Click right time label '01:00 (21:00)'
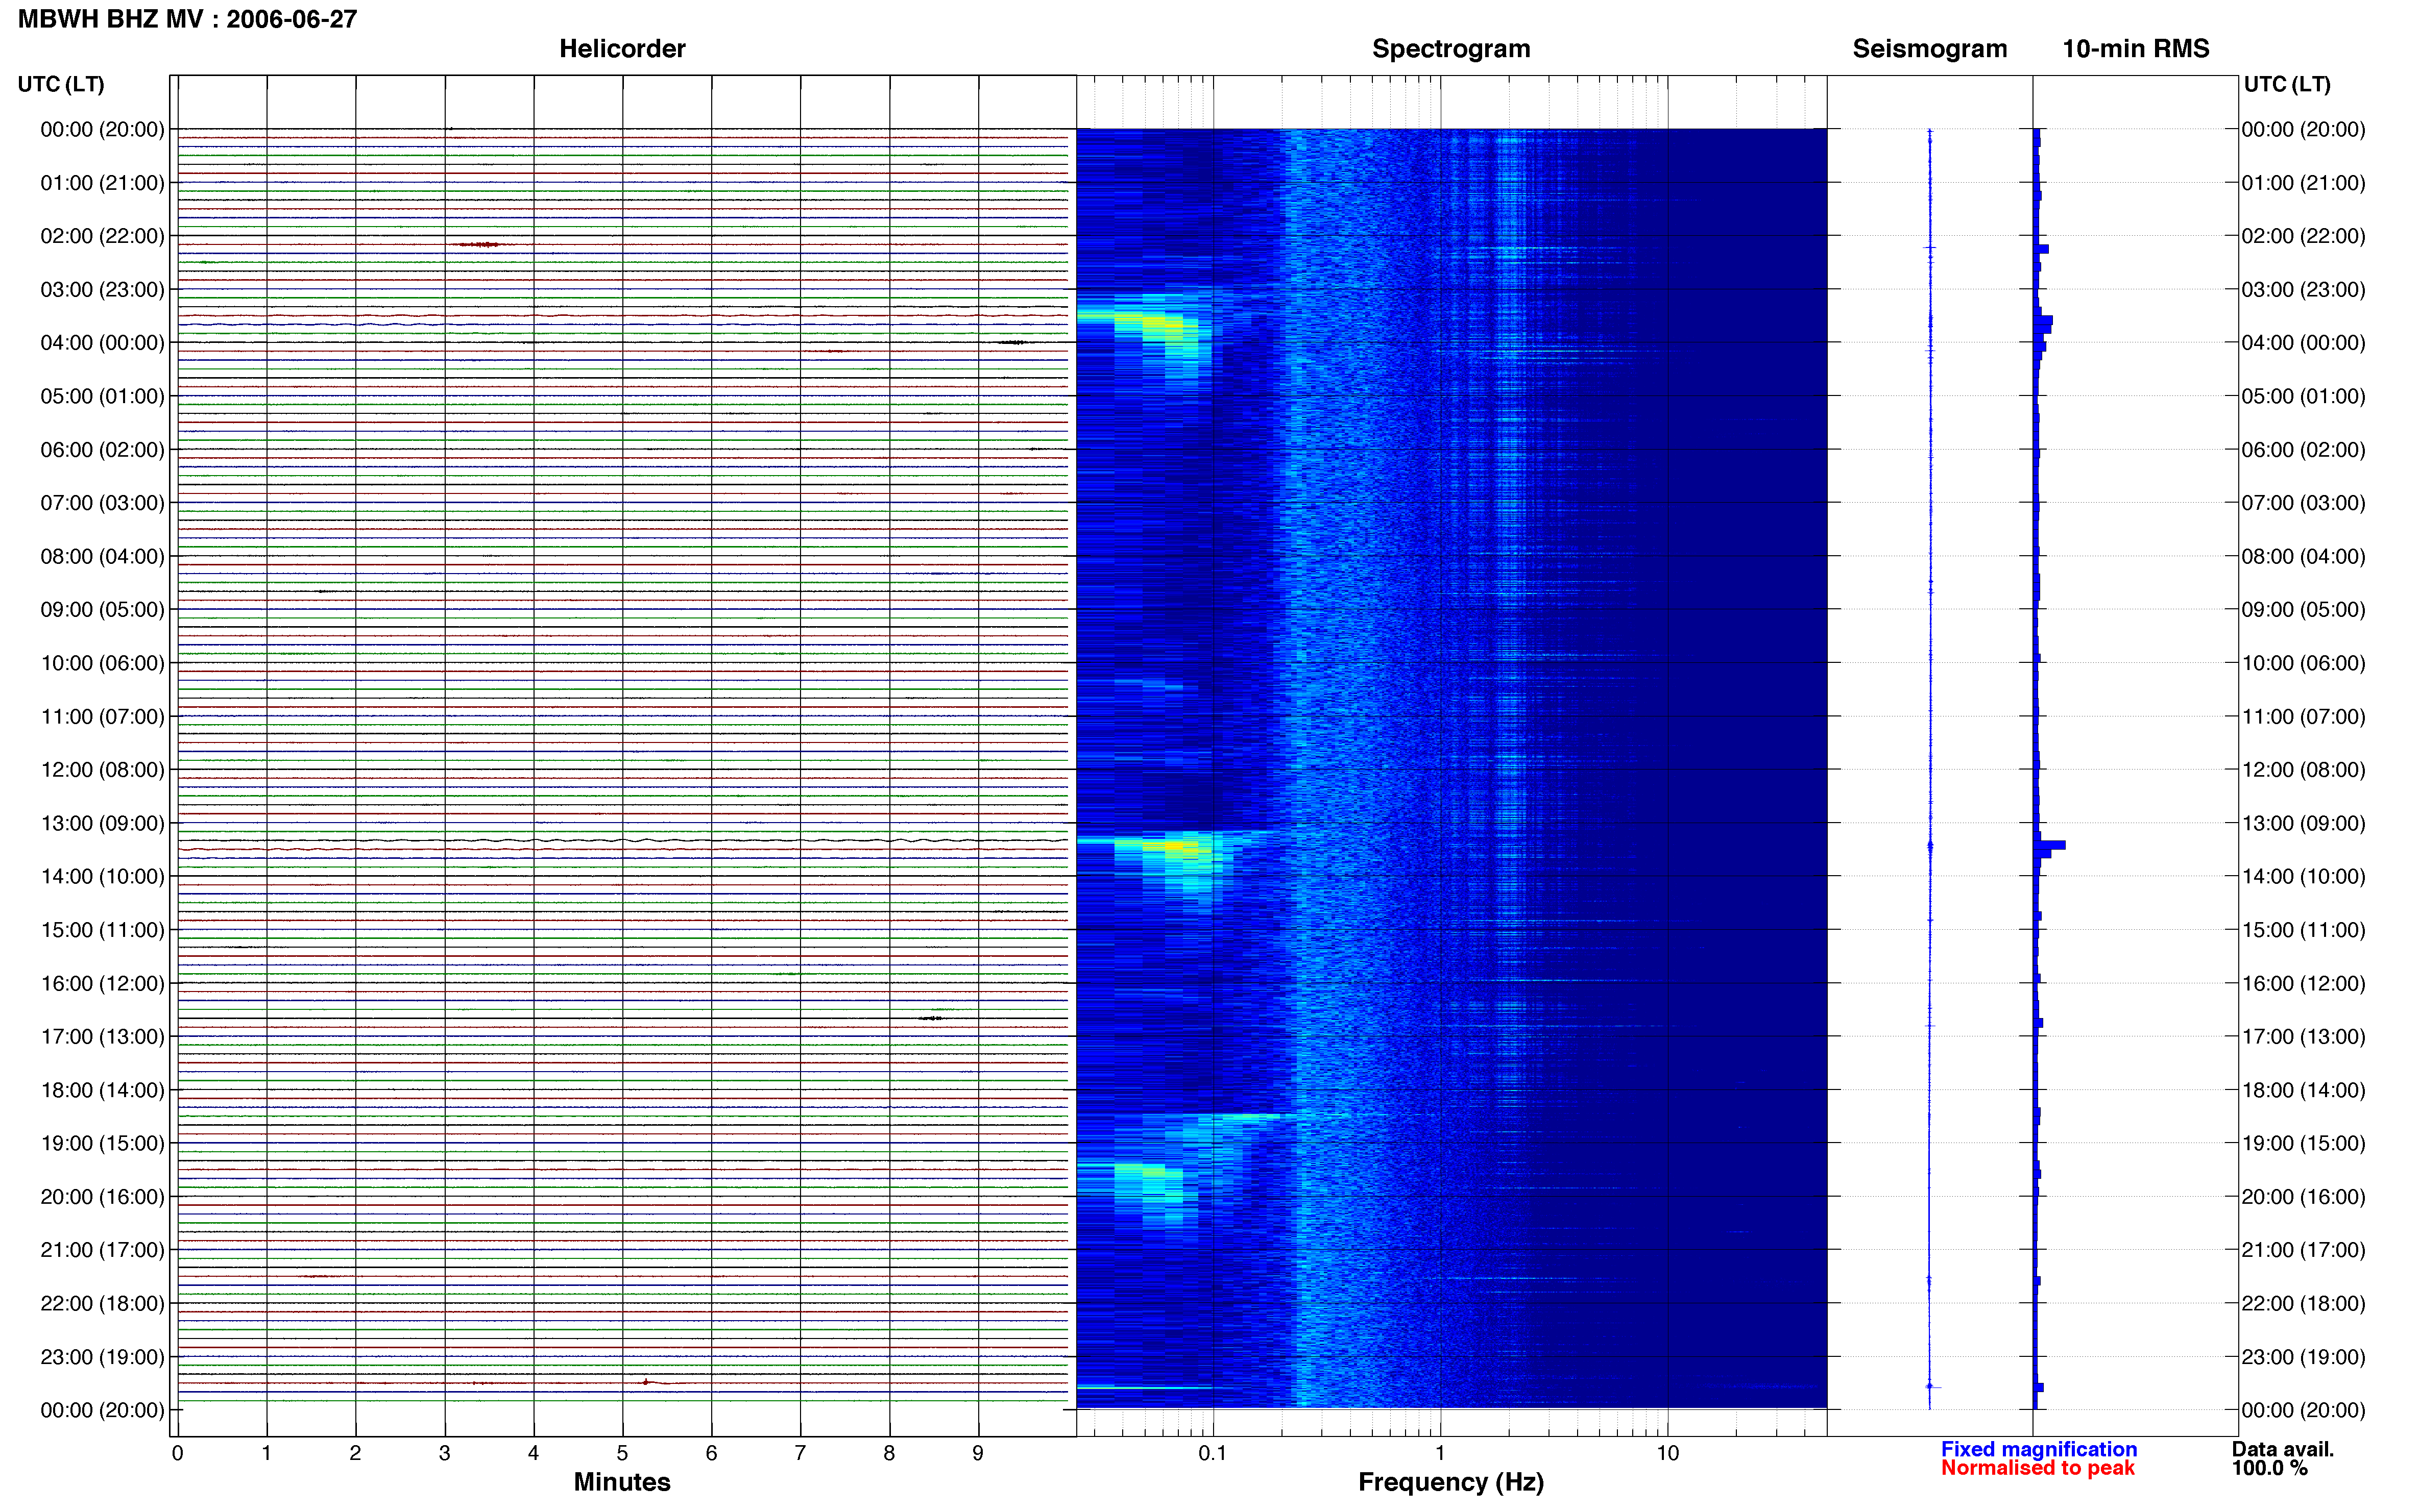The width and height of the screenshot is (2420, 1512). tap(2303, 183)
